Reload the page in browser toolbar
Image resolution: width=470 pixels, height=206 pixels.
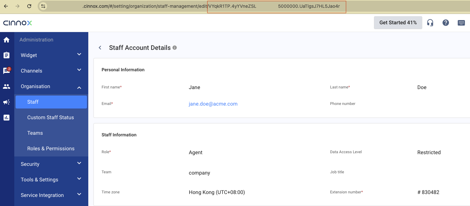point(29,6)
